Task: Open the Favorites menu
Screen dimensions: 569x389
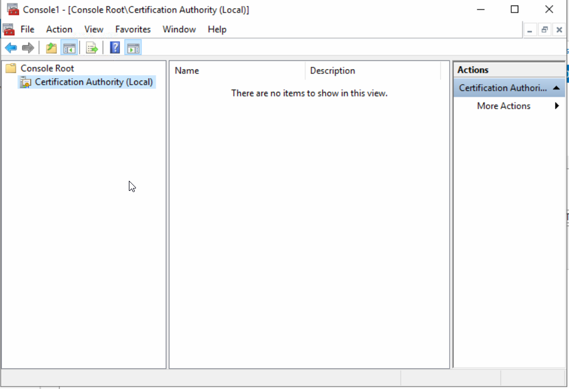Action: (x=132, y=29)
